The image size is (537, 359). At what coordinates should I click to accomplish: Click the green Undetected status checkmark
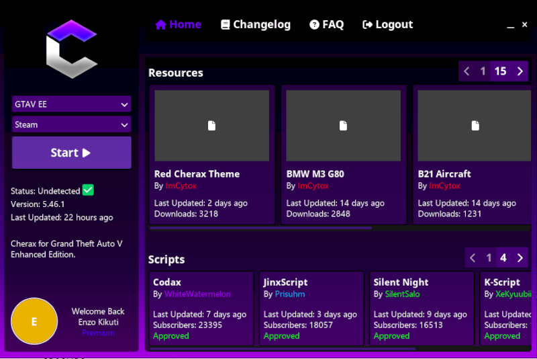pos(88,190)
